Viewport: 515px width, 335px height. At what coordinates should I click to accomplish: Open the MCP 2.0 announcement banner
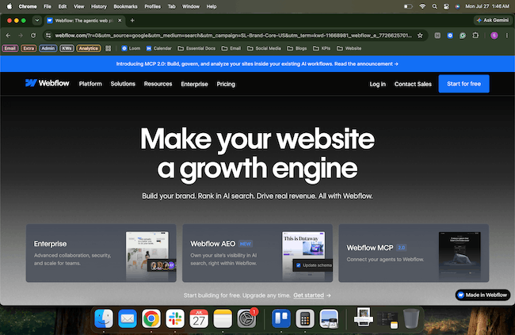[x=257, y=63]
